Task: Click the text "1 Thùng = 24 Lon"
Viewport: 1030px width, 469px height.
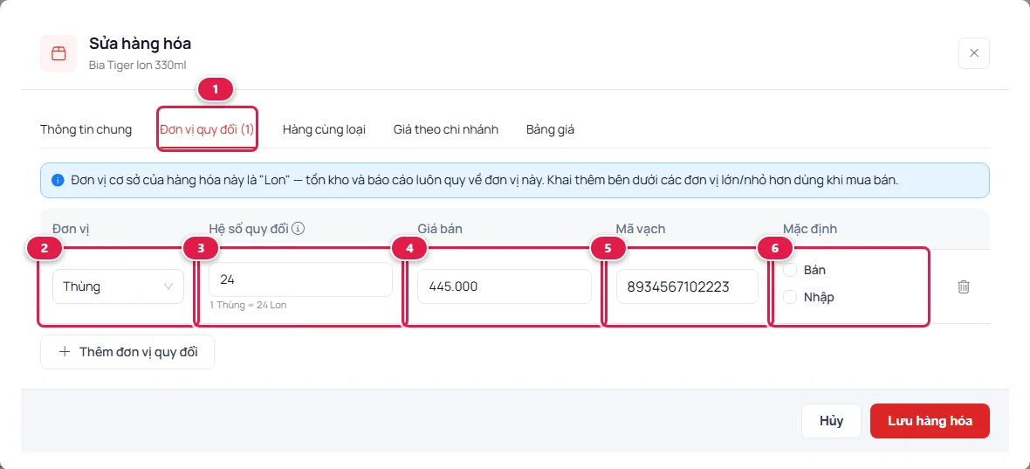Action: (248, 305)
